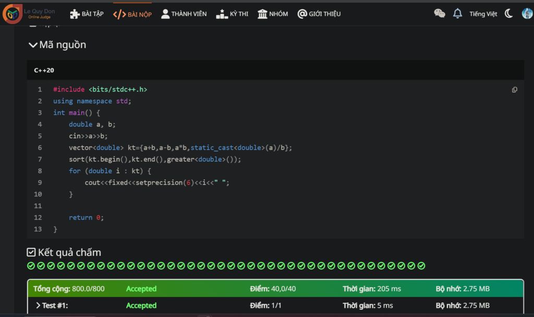Open the Thành viên page
Viewport: 534px width, 317px height.
click(184, 14)
